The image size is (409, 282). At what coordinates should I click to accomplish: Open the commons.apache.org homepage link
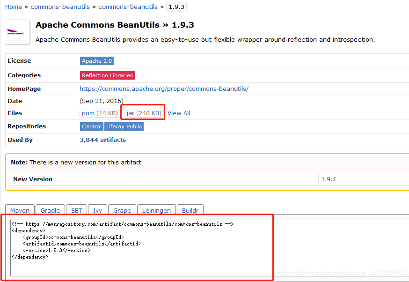pyautogui.click(x=164, y=89)
